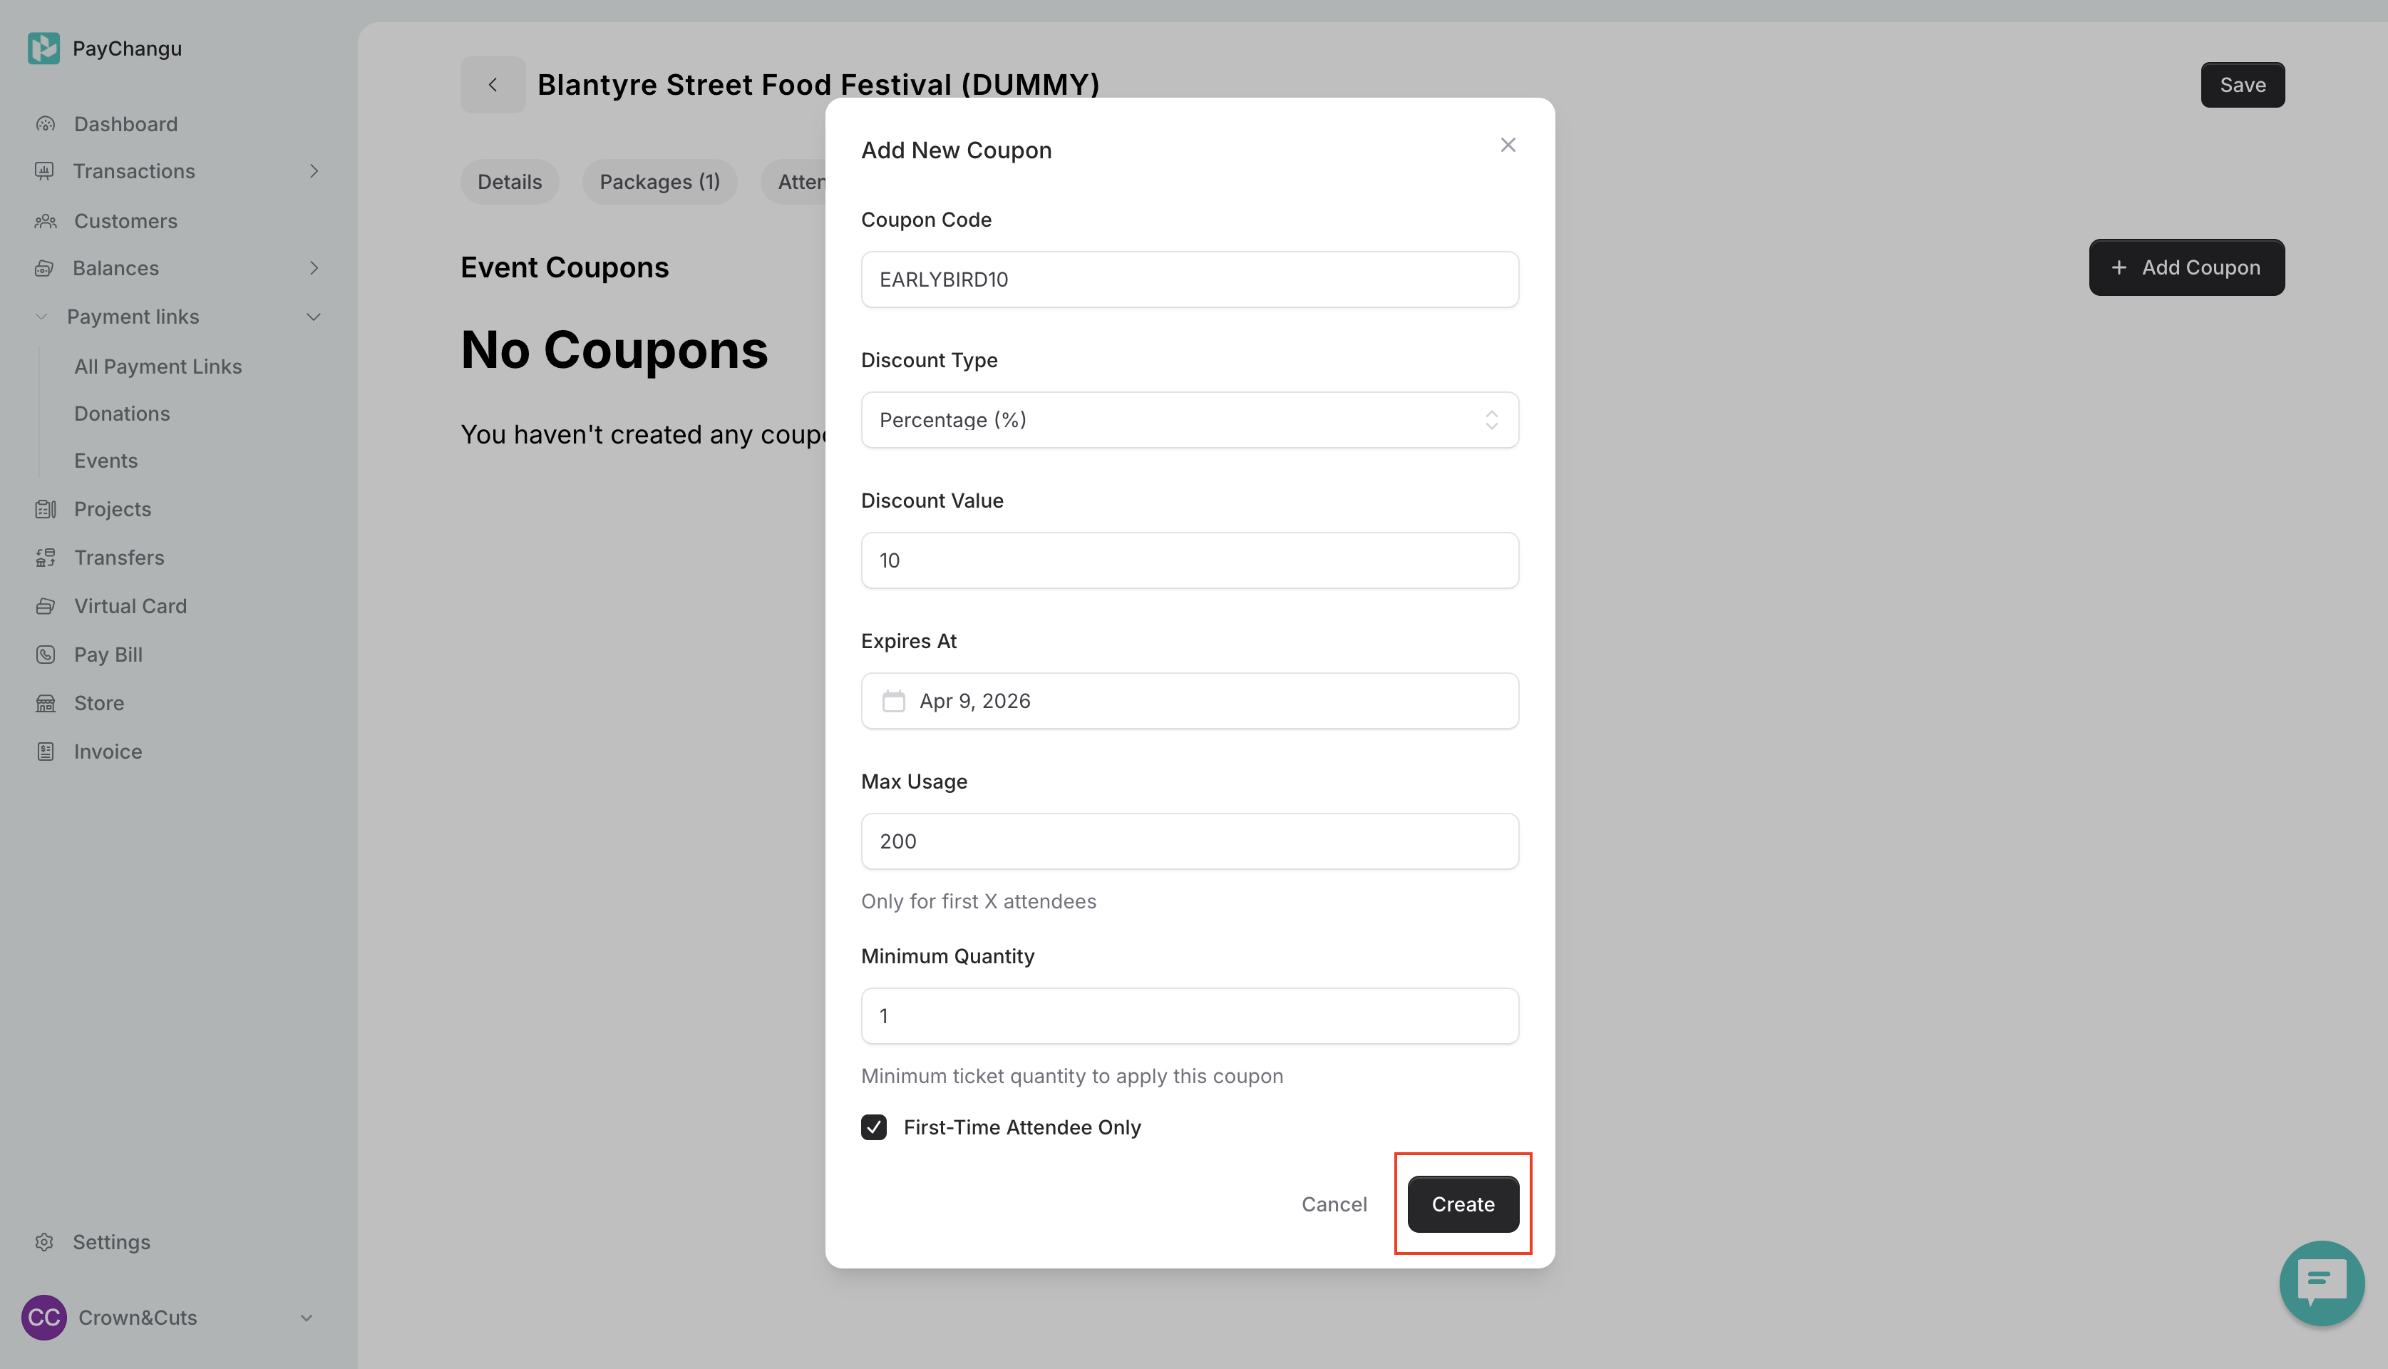Click the calendar icon in Expires At
The image size is (2388, 1369).
(892, 702)
